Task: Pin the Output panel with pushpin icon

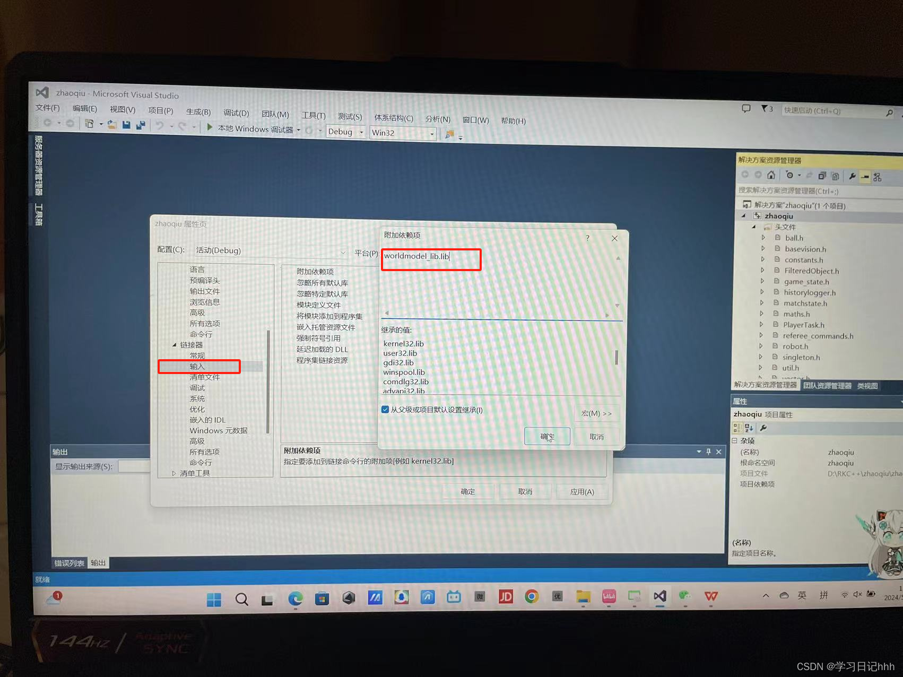Action: click(x=708, y=452)
